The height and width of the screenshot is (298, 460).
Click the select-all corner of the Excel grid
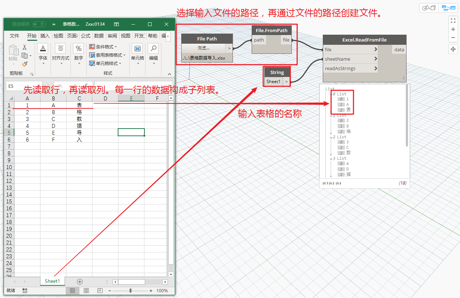(x=9, y=98)
